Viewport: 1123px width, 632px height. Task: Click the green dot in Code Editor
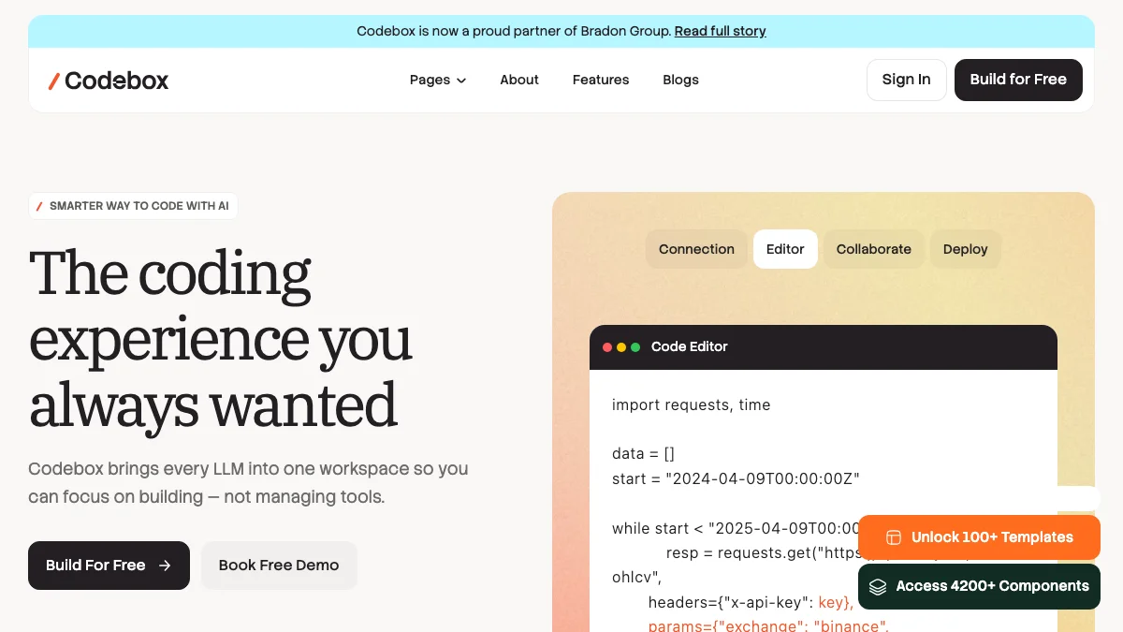(635, 347)
